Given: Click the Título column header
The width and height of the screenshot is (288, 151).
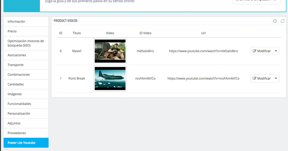Looking at the screenshot, I should click(77, 33).
